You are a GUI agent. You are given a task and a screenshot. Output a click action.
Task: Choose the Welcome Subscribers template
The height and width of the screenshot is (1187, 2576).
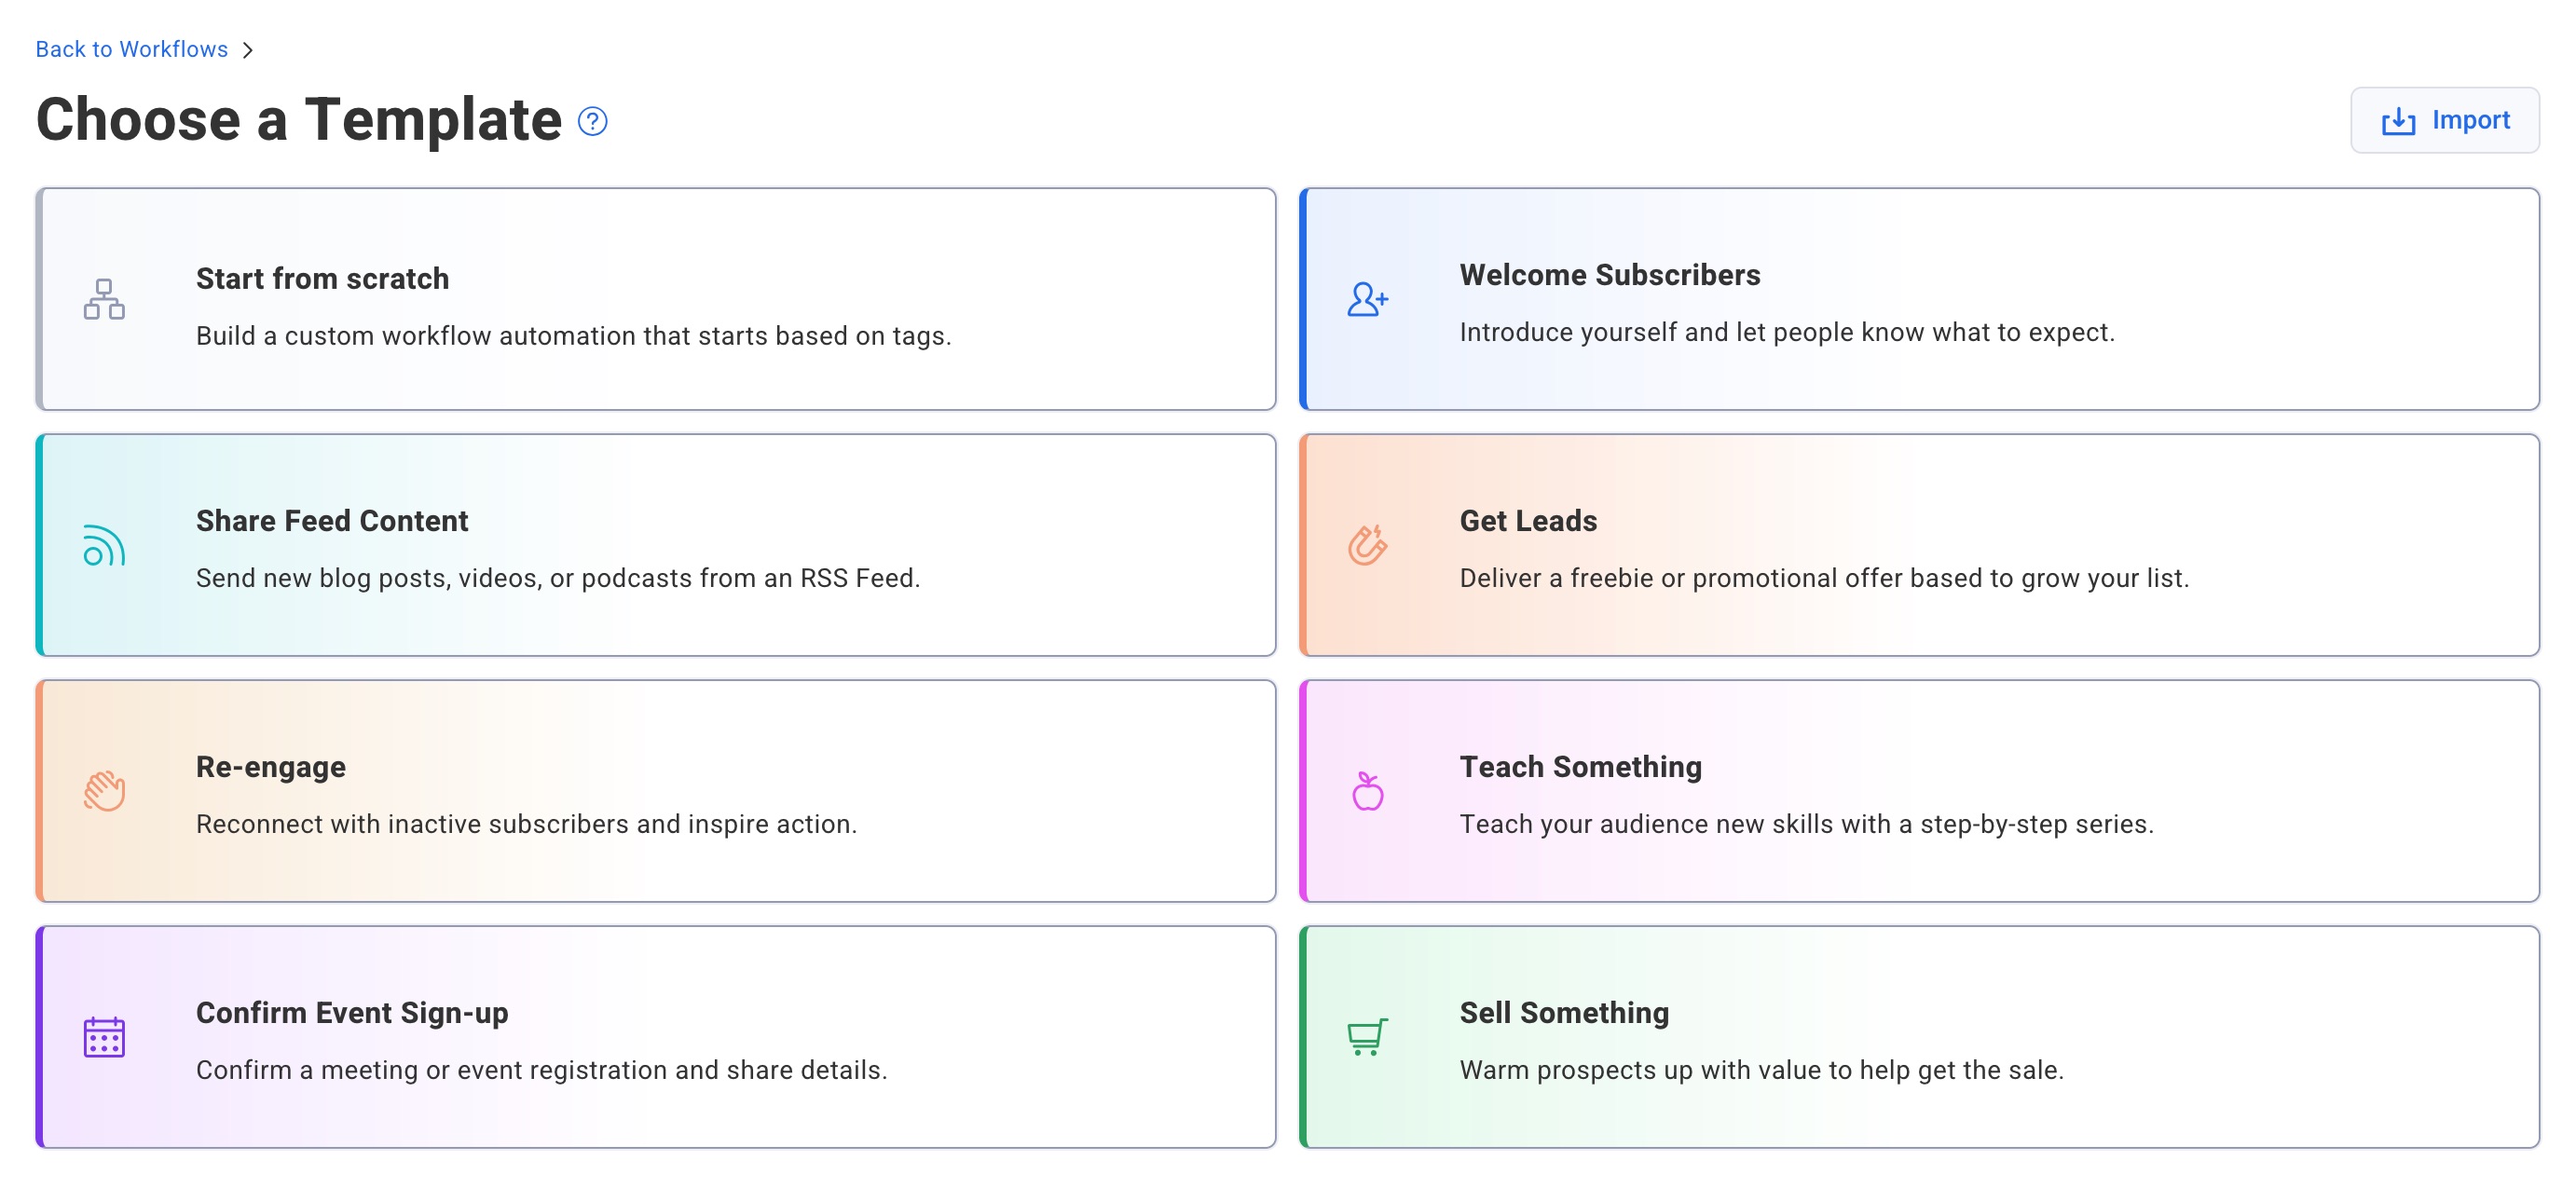[1920, 299]
